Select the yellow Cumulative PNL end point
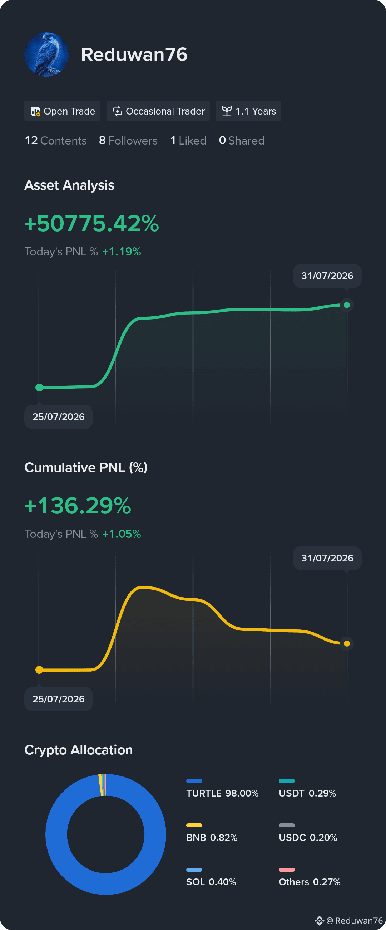The height and width of the screenshot is (930, 386). [347, 643]
